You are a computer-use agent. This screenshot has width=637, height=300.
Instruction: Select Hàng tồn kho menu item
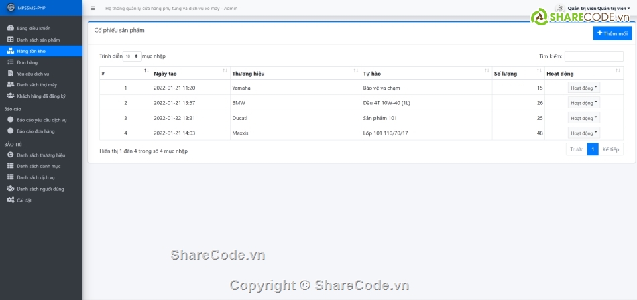coord(32,51)
